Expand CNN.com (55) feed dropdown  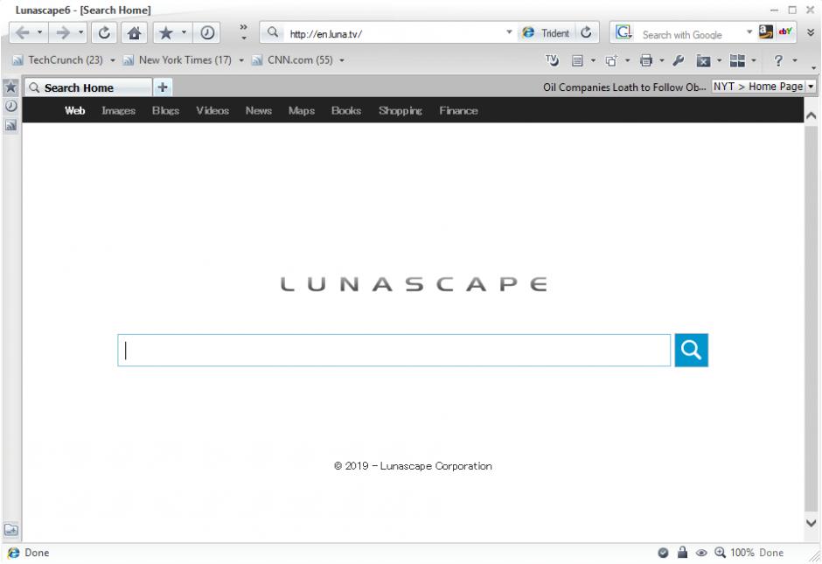click(x=342, y=60)
